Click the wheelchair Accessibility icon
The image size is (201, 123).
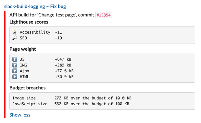15,32
